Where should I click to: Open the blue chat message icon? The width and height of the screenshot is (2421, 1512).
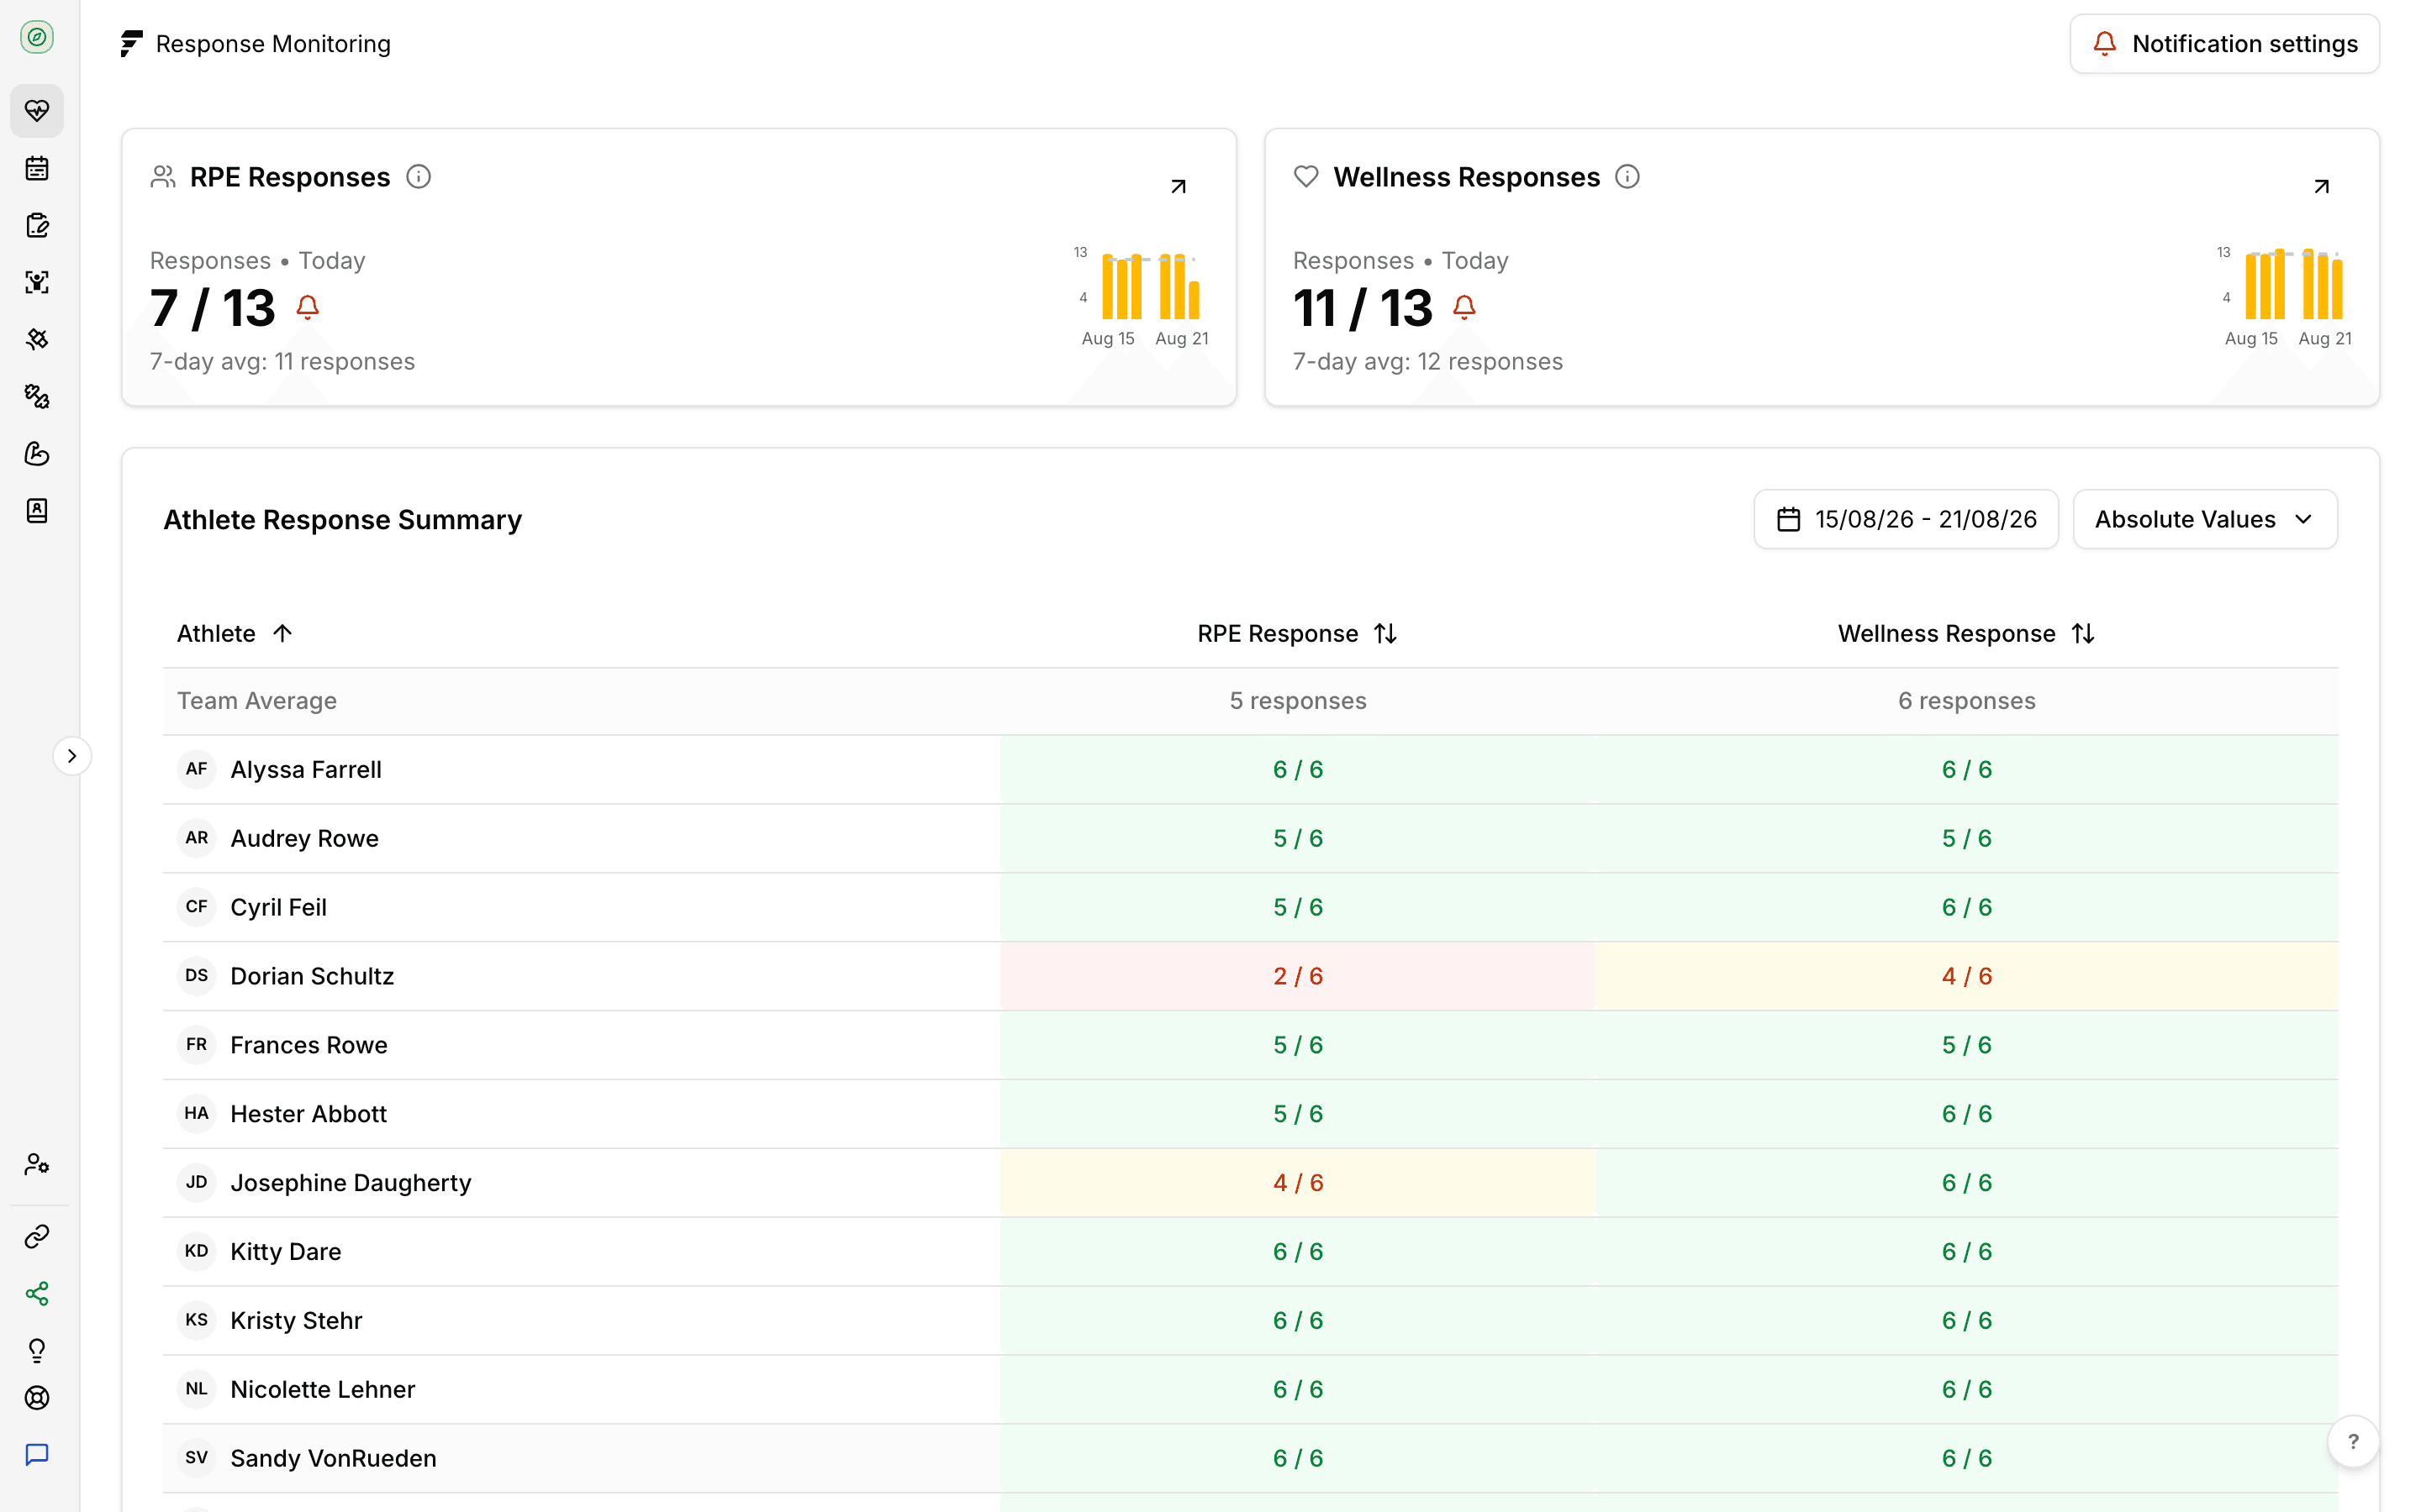[x=37, y=1455]
